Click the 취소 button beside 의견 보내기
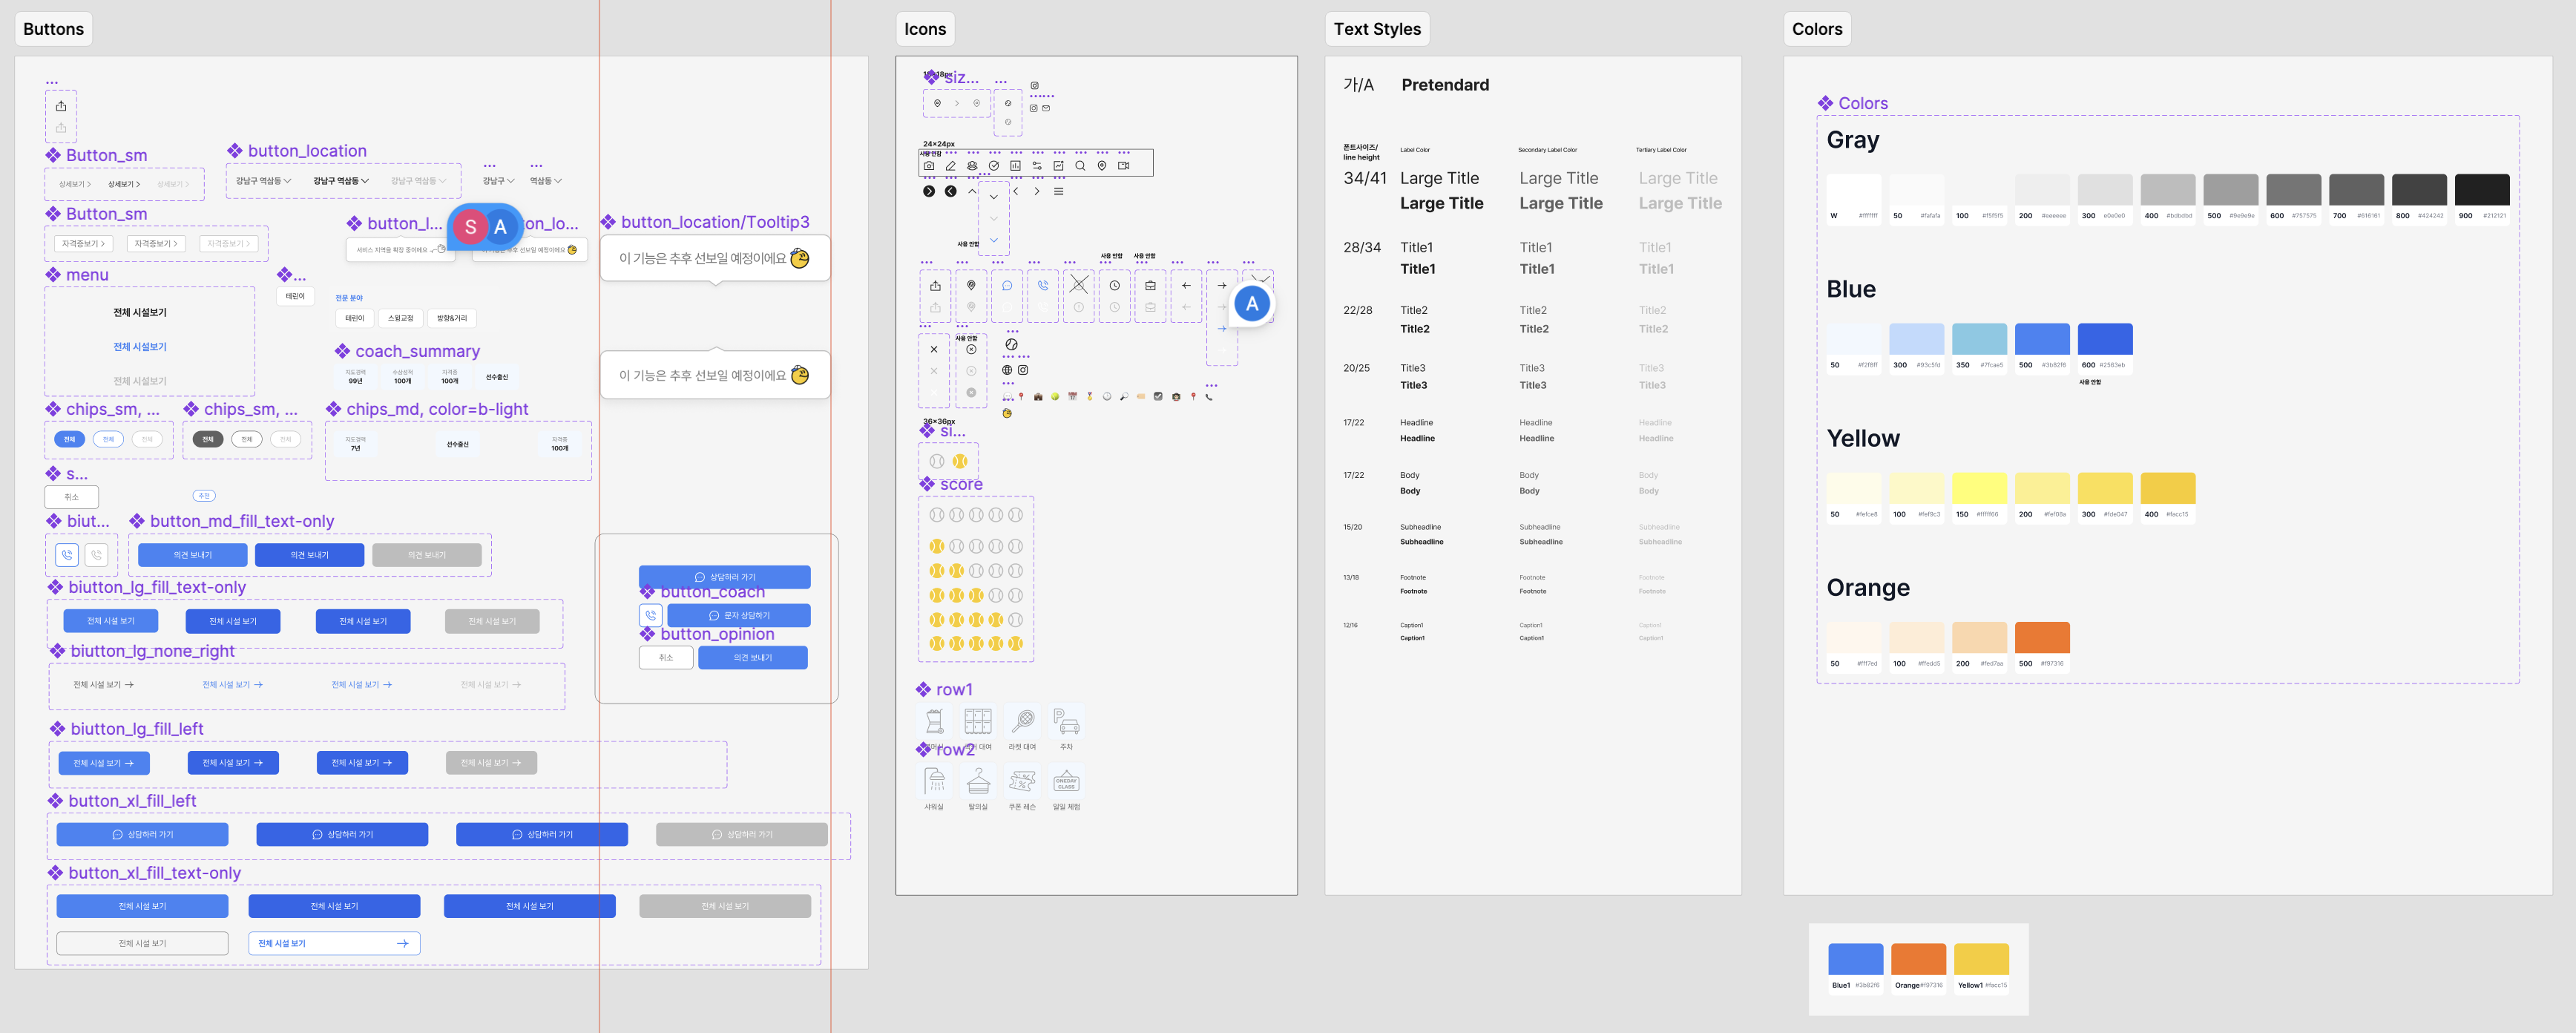 (x=666, y=658)
